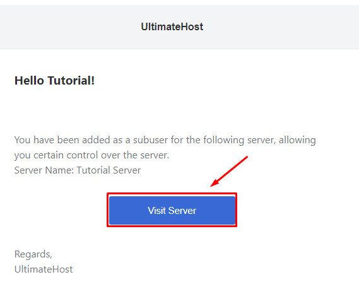359x289 pixels.
Task: Click the words for the in message
Action: [x=185, y=140]
